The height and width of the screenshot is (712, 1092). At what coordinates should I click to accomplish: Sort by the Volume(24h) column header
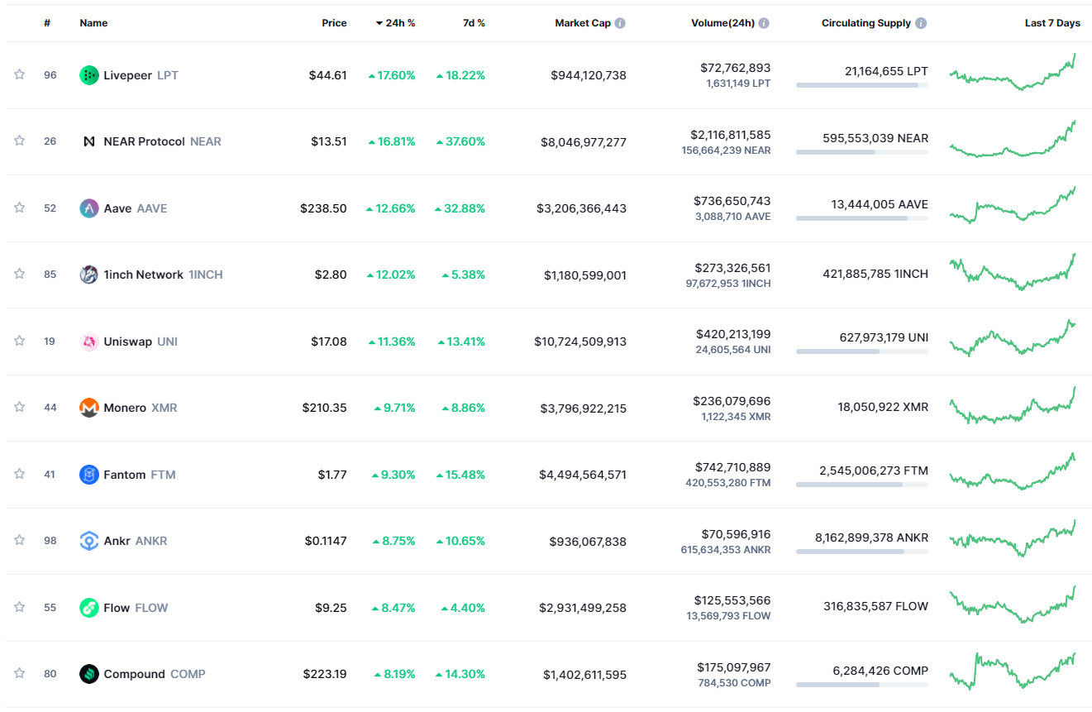click(722, 23)
